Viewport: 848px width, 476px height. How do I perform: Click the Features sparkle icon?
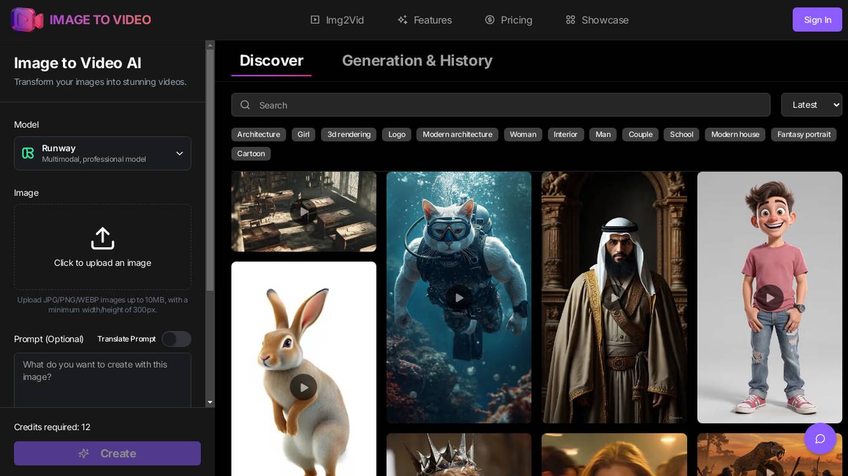(403, 20)
